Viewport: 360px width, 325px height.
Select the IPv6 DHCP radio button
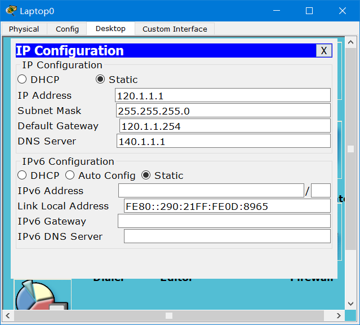pos(22,175)
